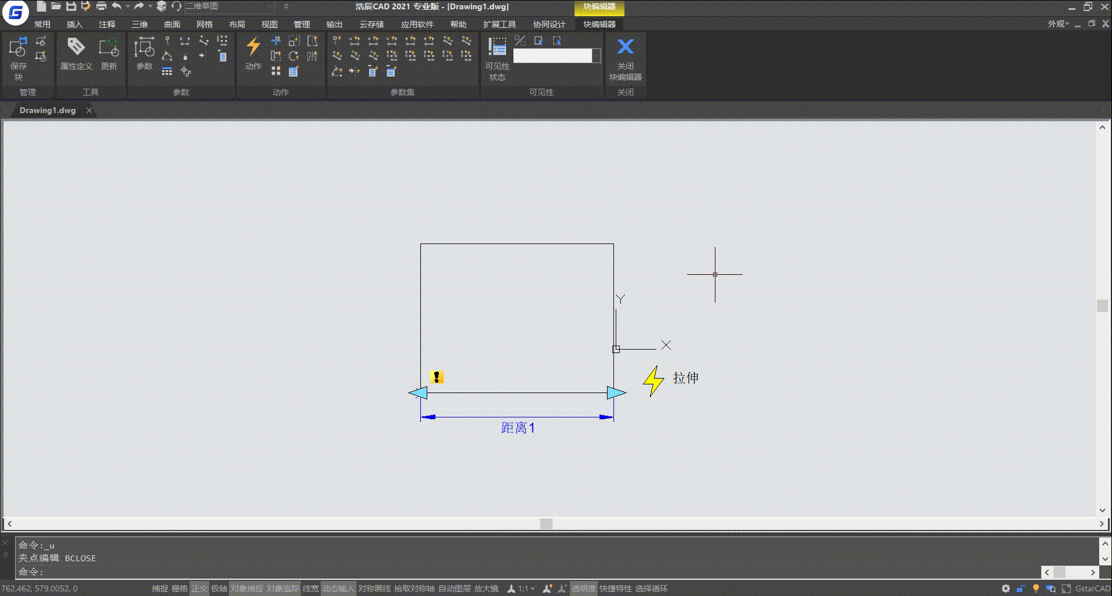The width and height of the screenshot is (1112, 596).
Task: Open the Home (常用) ribbon tab
Action: (42, 24)
